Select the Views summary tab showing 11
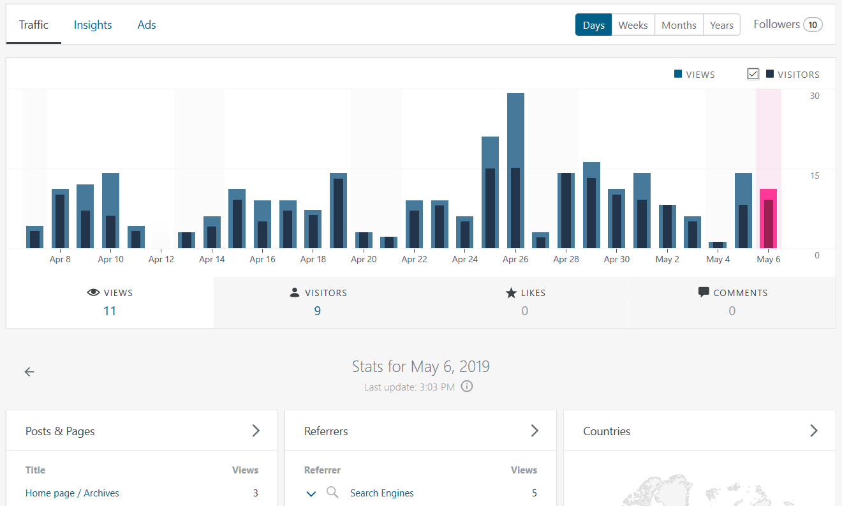Screen dimensions: 842x506 (110, 302)
